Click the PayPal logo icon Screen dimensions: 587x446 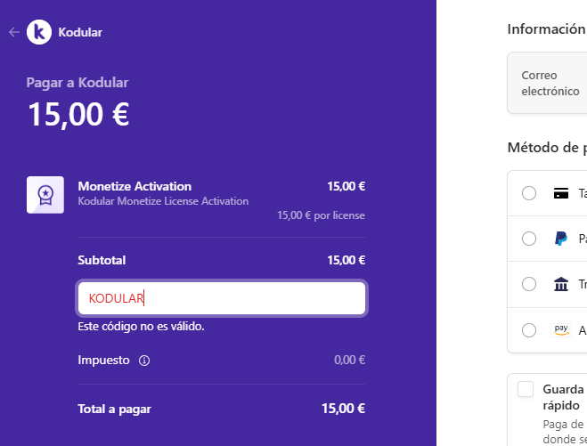(561, 239)
